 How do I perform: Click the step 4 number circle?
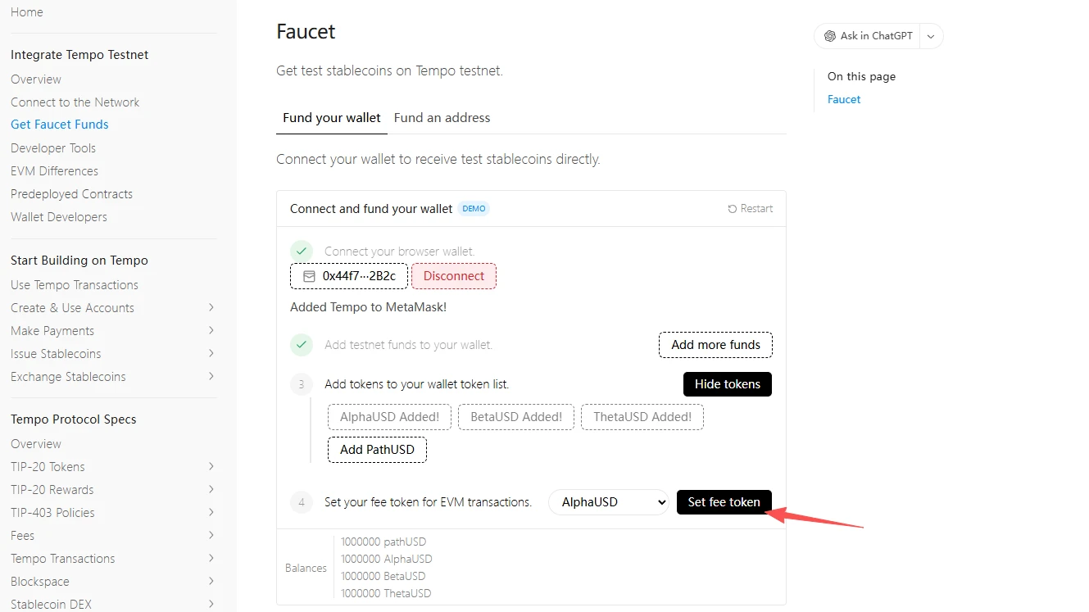click(x=302, y=502)
